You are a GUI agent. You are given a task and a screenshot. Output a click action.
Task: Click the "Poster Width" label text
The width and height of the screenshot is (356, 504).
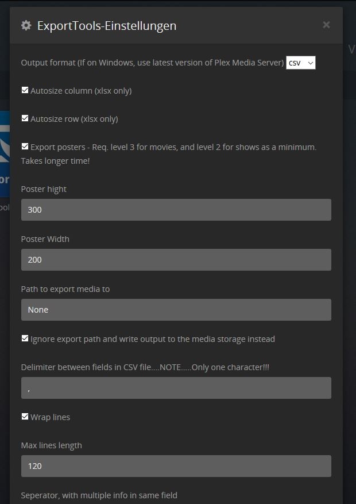[x=45, y=239]
